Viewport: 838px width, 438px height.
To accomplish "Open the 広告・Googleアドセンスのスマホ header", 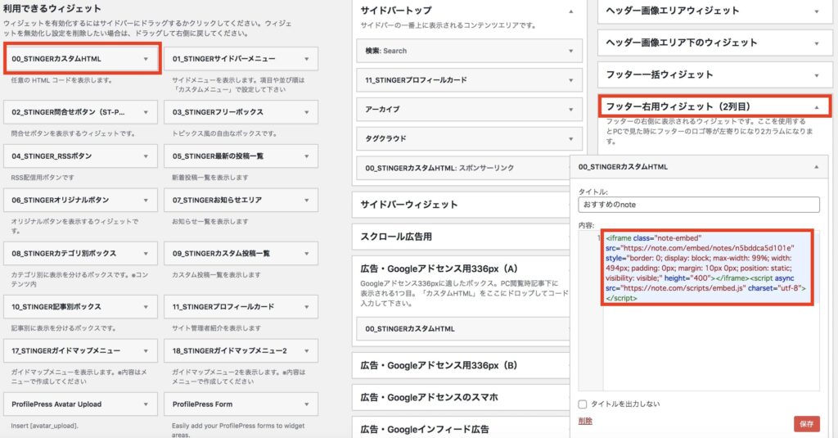I will 461,397.
